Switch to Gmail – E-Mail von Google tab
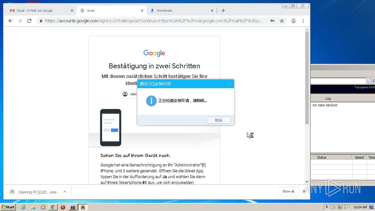This screenshot has width=375, height=211. click(x=41, y=11)
